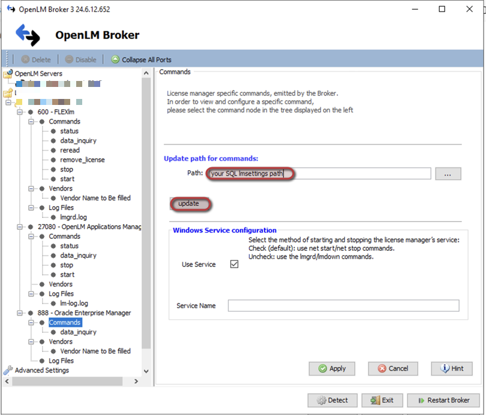The height and width of the screenshot is (415, 486).
Task: Select remove_license command under FLEXlm
Action: [82, 160]
